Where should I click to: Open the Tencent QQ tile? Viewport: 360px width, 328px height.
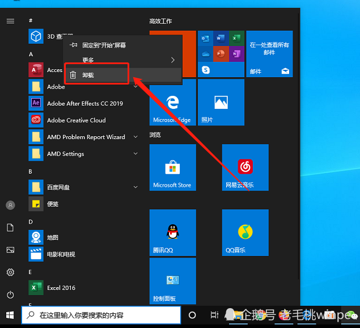click(x=172, y=232)
